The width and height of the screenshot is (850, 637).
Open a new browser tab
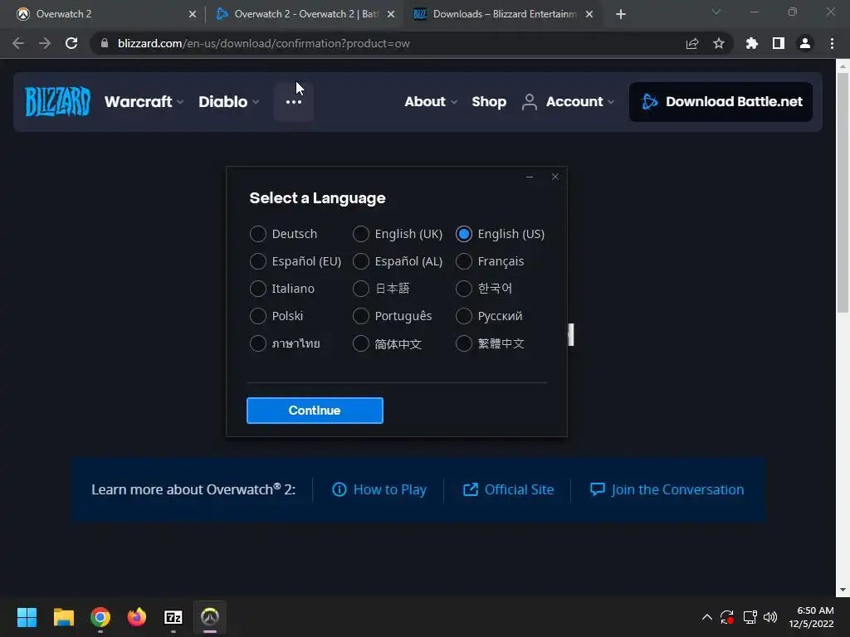(621, 14)
